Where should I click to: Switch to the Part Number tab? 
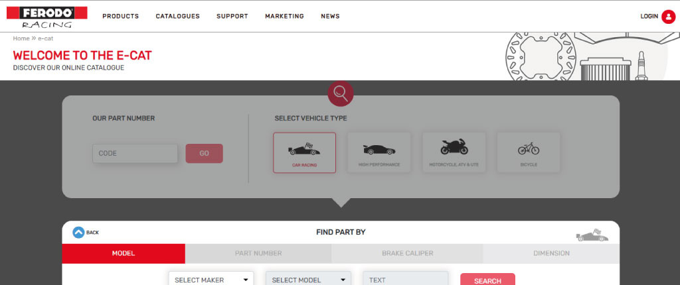pos(258,253)
